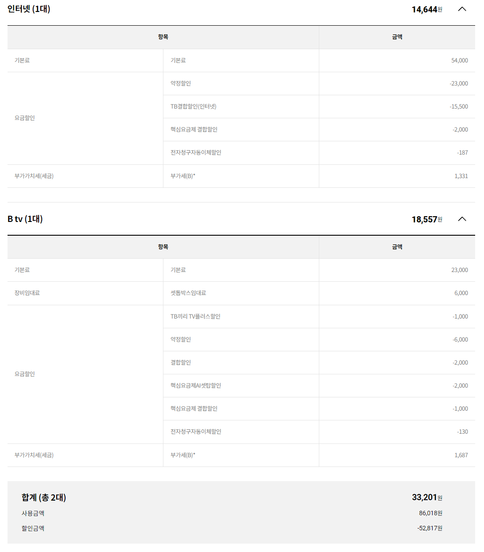Click the -23,000 약정할인 amount

click(x=458, y=83)
